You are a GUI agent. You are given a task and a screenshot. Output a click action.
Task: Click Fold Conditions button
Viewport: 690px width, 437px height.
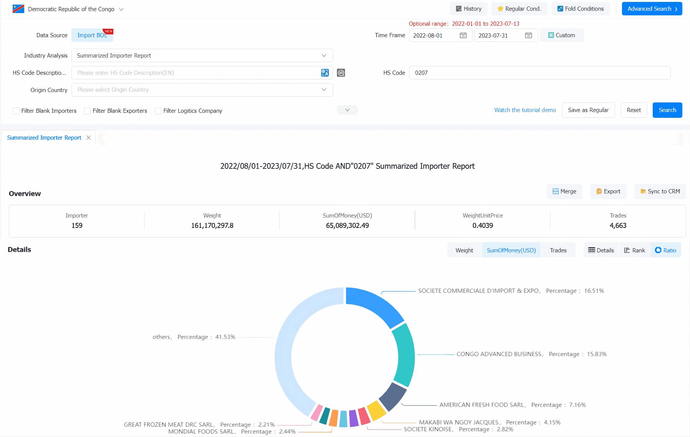[581, 9]
